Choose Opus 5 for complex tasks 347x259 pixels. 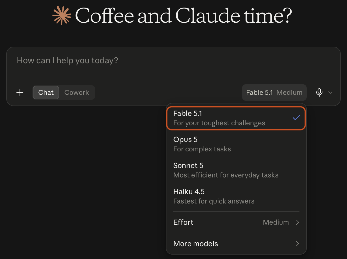236,144
